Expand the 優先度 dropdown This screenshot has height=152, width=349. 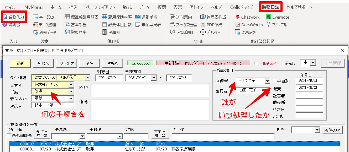coord(313,63)
